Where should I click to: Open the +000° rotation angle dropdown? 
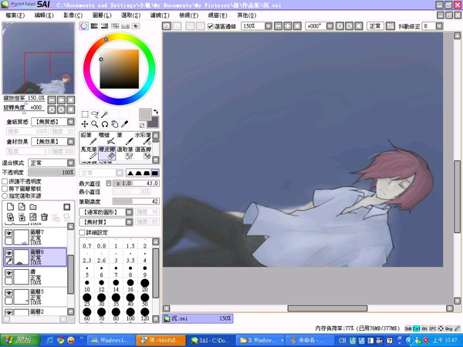330,26
